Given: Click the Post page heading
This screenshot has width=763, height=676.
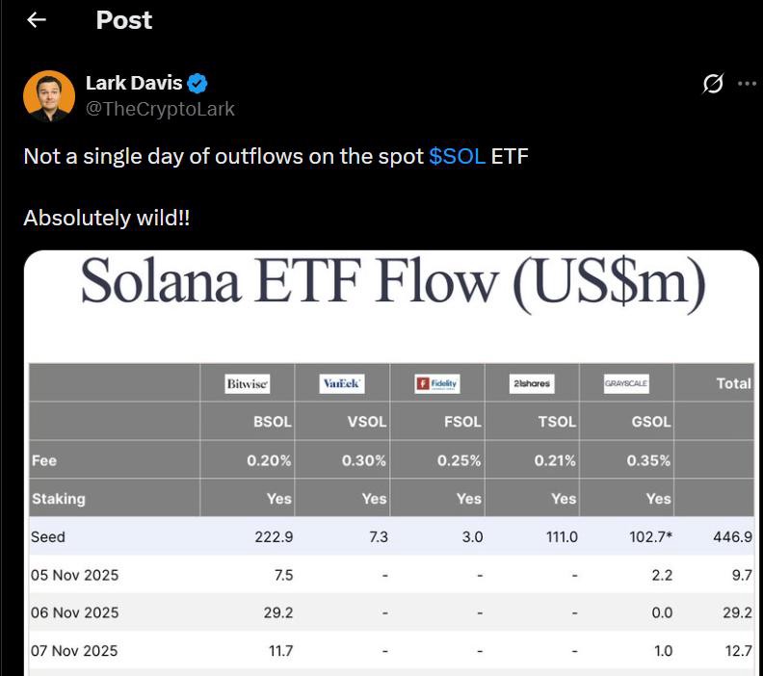Looking at the screenshot, I should 123,20.
